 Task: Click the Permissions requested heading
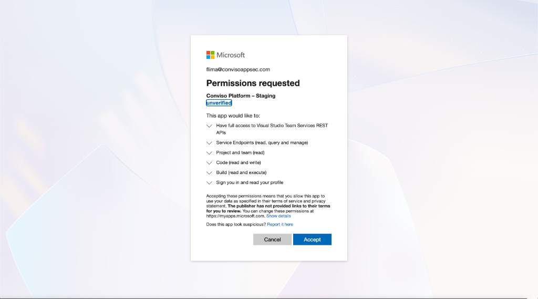coord(253,83)
